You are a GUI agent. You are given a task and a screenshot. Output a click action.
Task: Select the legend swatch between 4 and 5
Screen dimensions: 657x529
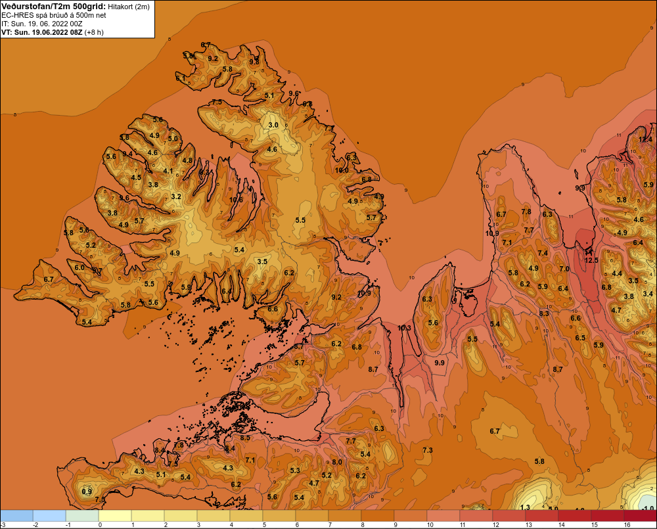point(246,516)
